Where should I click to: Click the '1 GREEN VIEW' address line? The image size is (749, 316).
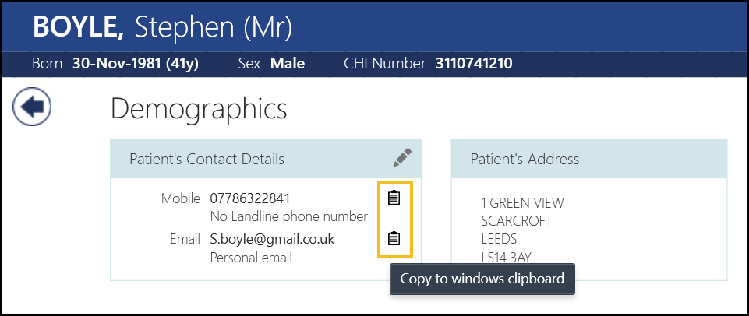tap(522, 203)
